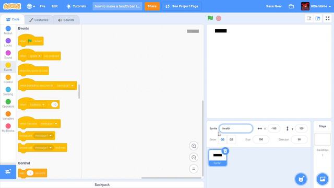This screenshot has width=334, height=188.
Task: Open backdrop dropdown in when backdrop switches block
Action: tap(65, 86)
